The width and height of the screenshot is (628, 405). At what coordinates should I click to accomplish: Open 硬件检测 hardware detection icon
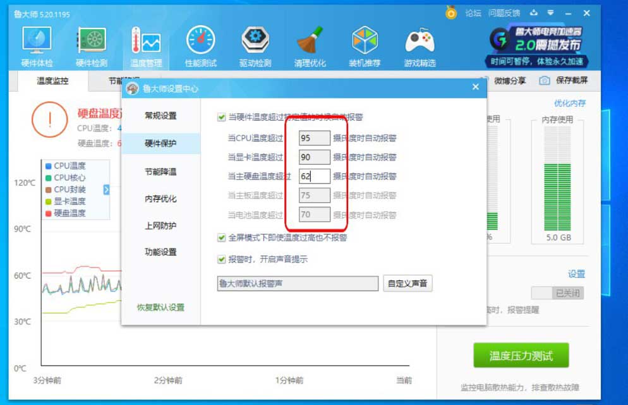tap(92, 46)
